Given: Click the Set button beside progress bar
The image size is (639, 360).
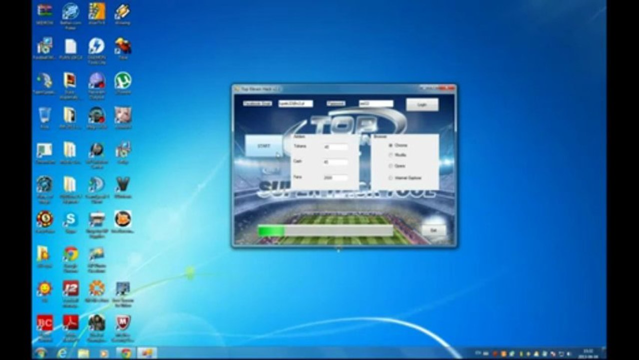Looking at the screenshot, I should tap(433, 230).
